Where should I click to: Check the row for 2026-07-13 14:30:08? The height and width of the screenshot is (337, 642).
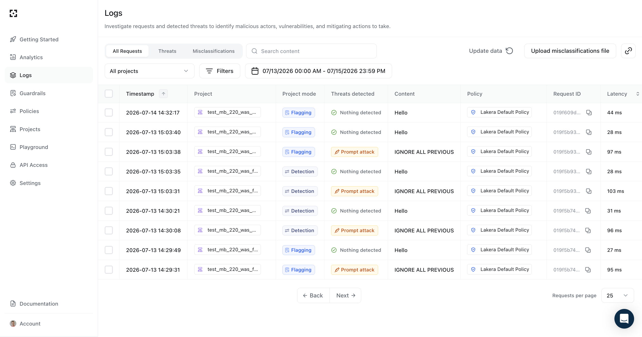109,230
